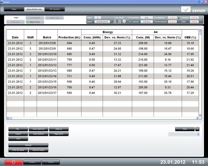This screenshot has height=166, width=208.
Task: Click the Save report as button
Action: tap(38, 129)
